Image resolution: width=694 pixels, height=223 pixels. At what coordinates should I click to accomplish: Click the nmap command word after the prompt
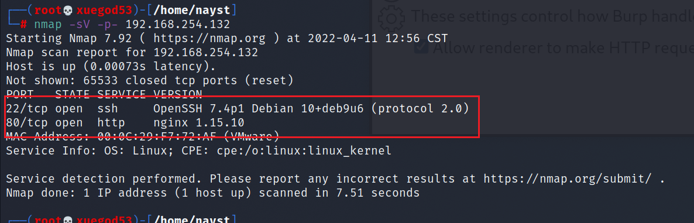(48, 24)
